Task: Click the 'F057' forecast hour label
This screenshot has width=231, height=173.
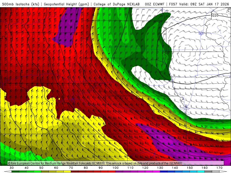Action: (173, 4)
